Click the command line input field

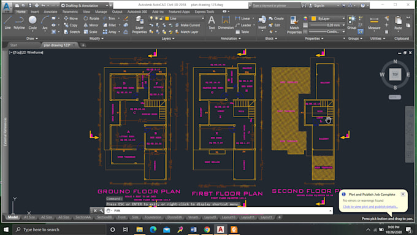tap(218, 210)
